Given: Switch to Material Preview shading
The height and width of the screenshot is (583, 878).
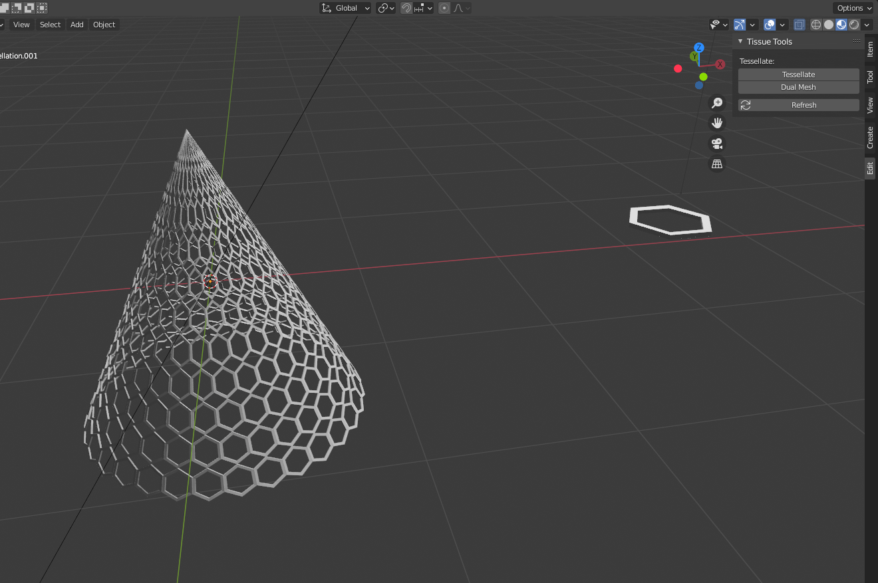Looking at the screenshot, I should 841,25.
